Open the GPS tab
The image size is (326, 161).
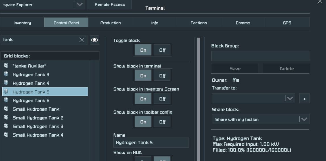click(287, 23)
